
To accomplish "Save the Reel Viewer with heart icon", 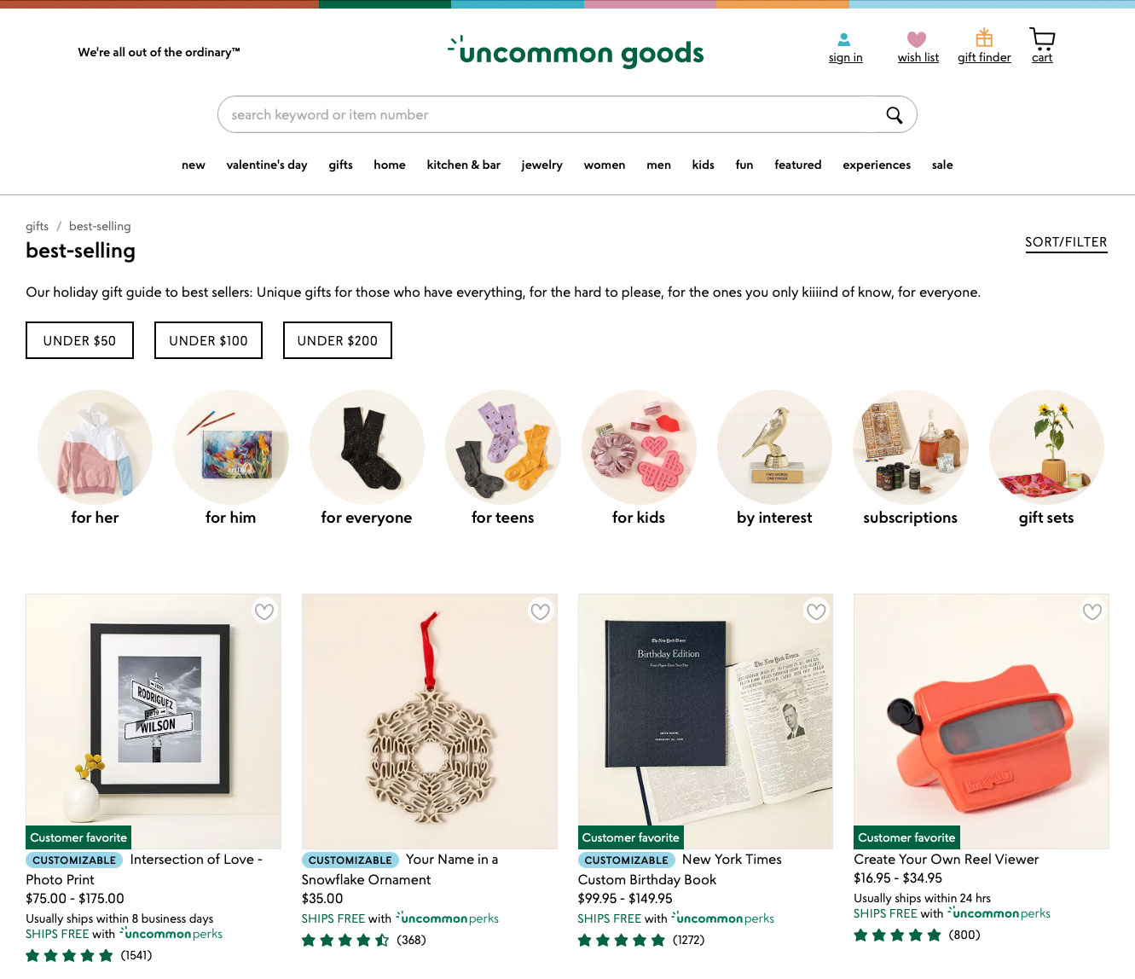I will [1092, 611].
